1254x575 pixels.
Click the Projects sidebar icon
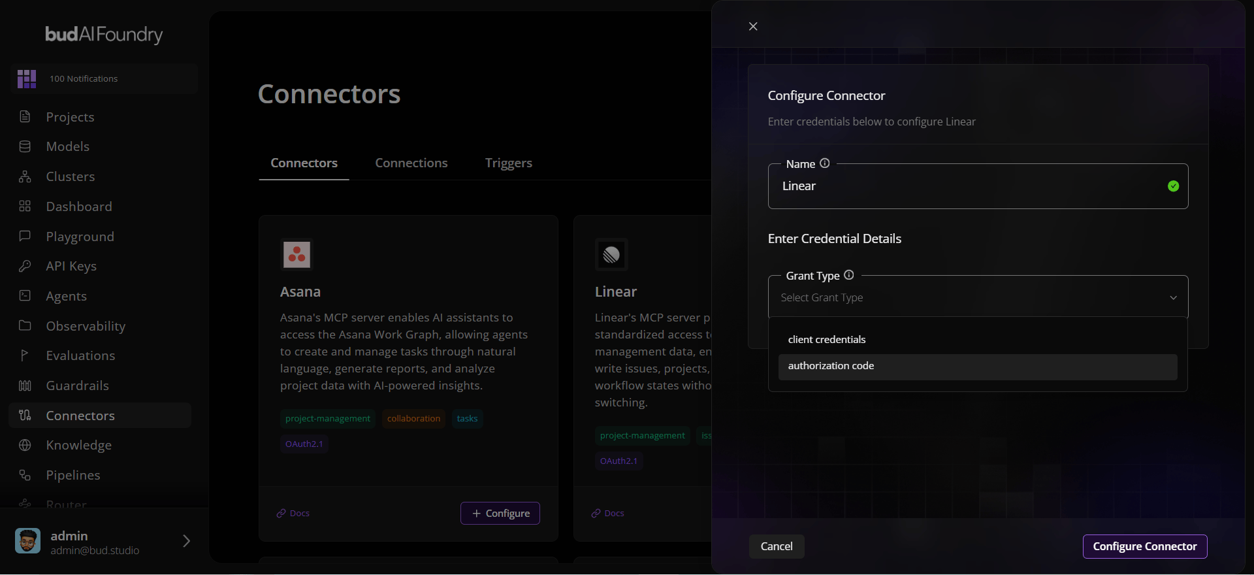coord(25,117)
